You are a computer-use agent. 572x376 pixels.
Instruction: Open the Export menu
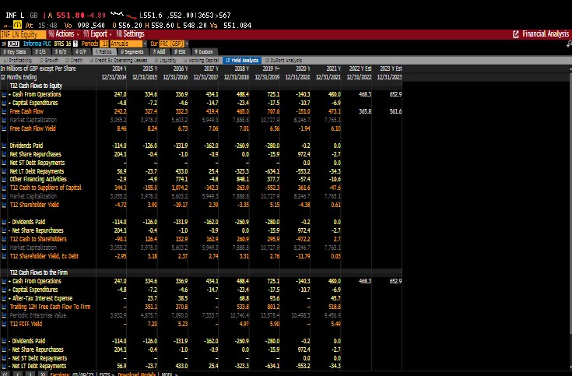coord(97,34)
